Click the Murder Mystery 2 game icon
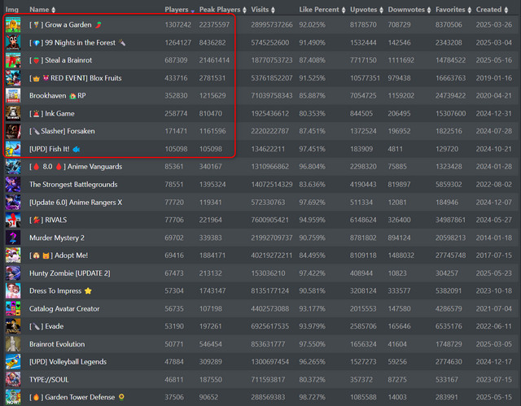The width and height of the screenshot is (521, 406). pos(13,238)
